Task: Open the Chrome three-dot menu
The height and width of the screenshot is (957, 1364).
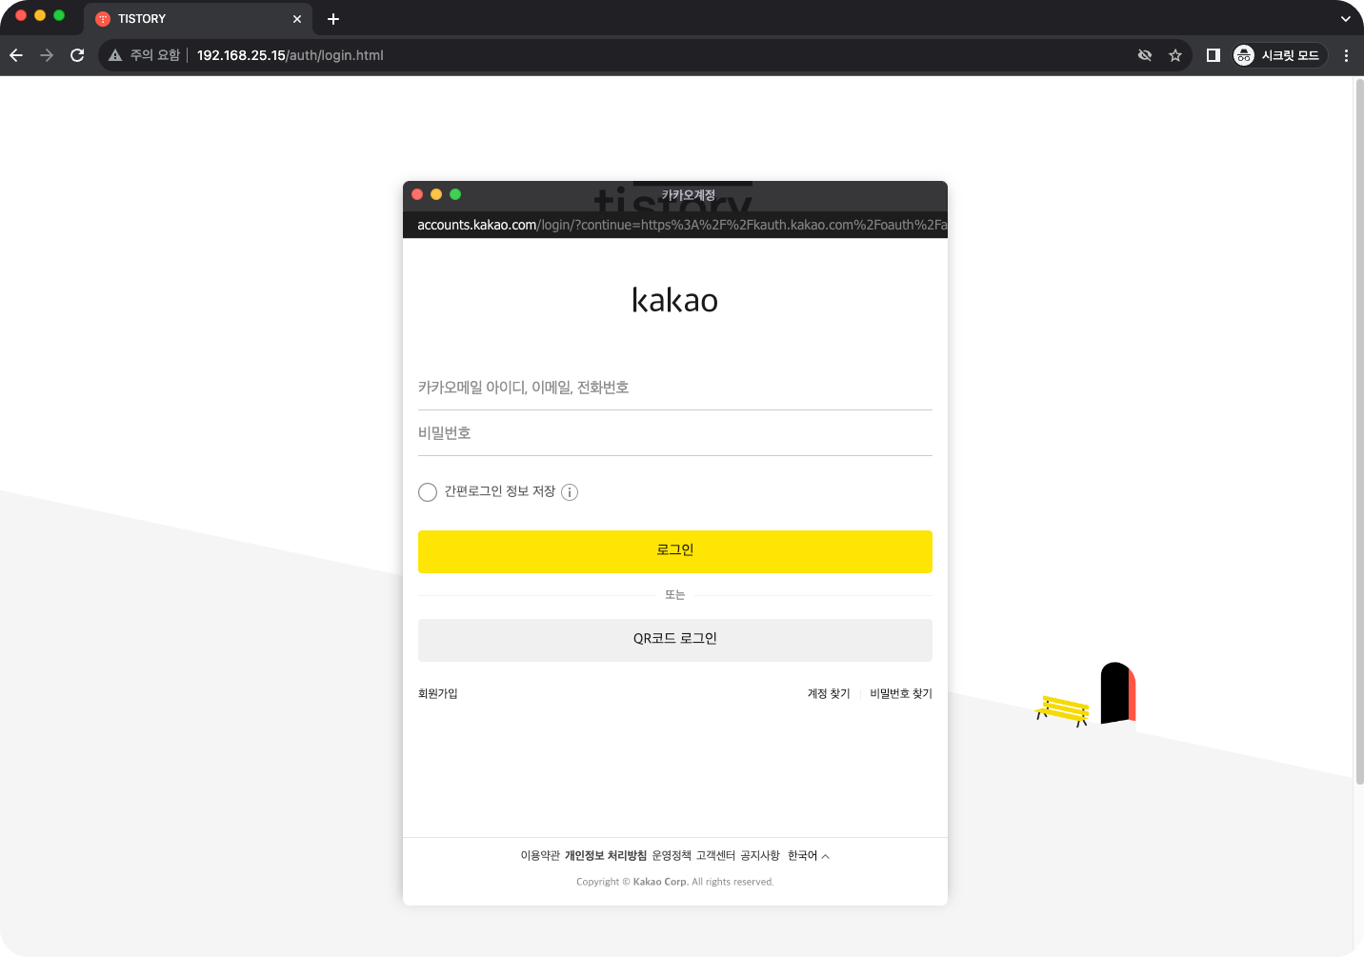Action: click(x=1346, y=55)
